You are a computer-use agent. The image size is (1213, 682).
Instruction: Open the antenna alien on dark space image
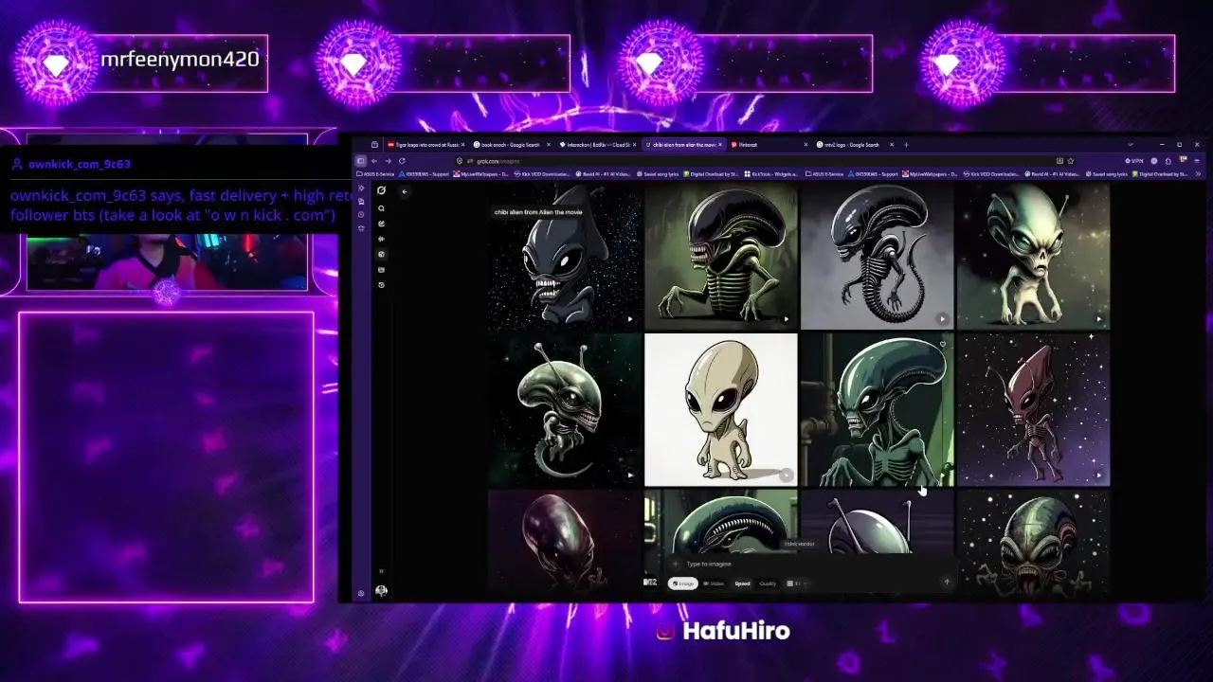coord(565,409)
